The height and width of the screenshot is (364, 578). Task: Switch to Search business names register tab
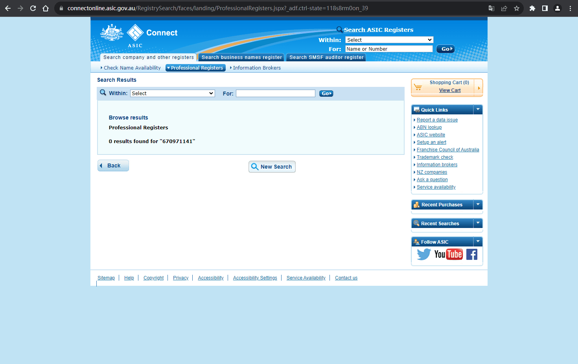241,57
